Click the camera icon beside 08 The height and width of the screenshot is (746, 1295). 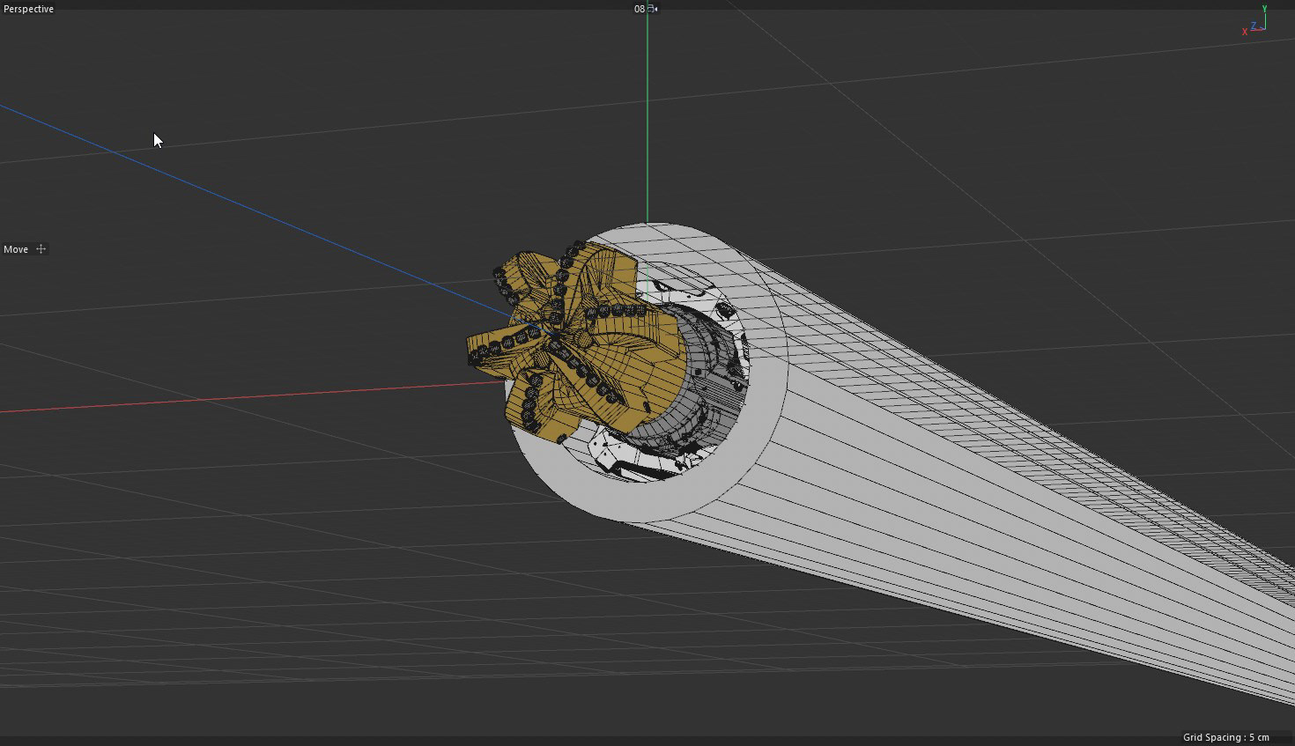coord(653,9)
